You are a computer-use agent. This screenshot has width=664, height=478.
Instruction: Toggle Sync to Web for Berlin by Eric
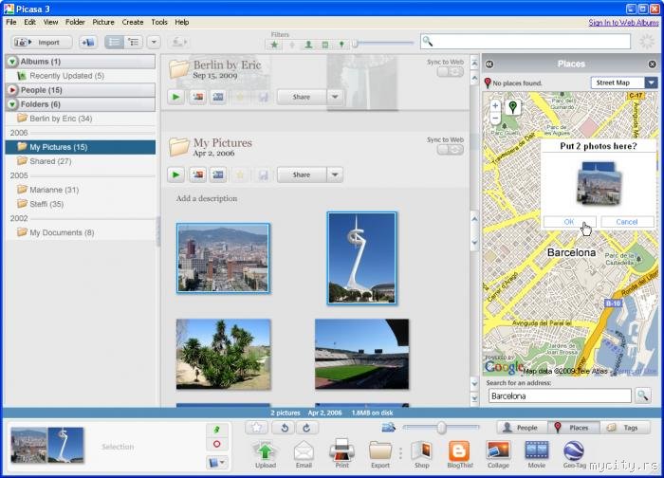tap(450, 72)
